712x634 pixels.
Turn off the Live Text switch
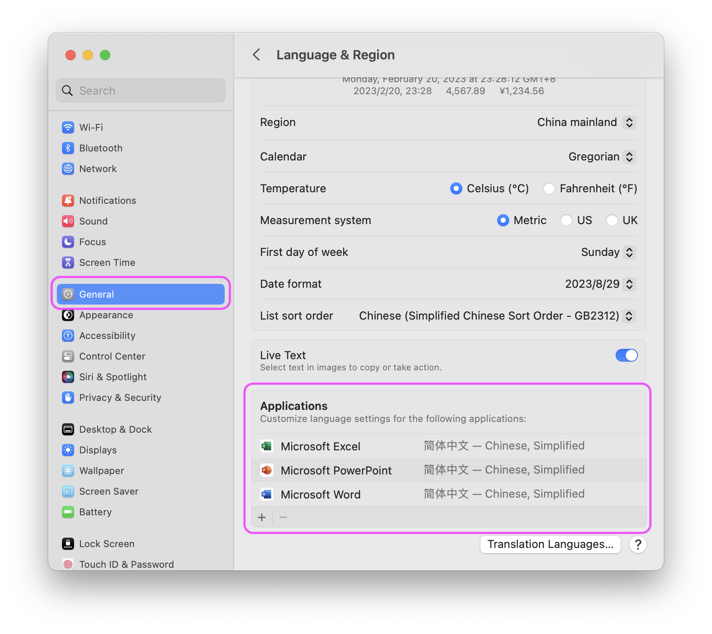pos(626,355)
